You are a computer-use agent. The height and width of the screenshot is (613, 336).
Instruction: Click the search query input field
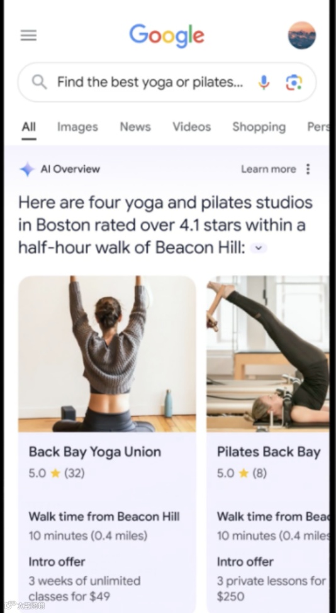coord(150,82)
